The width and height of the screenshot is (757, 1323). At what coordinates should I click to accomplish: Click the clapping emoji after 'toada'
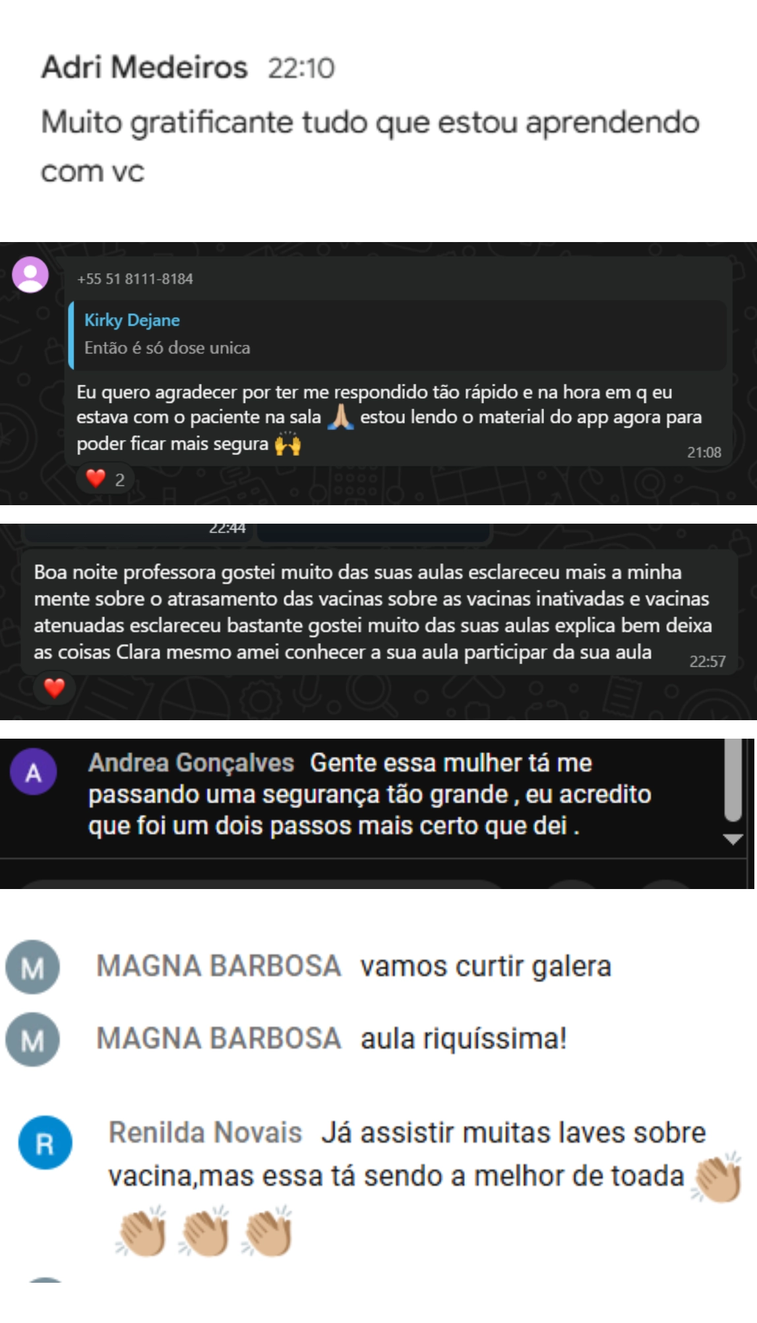[x=716, y=1177]
